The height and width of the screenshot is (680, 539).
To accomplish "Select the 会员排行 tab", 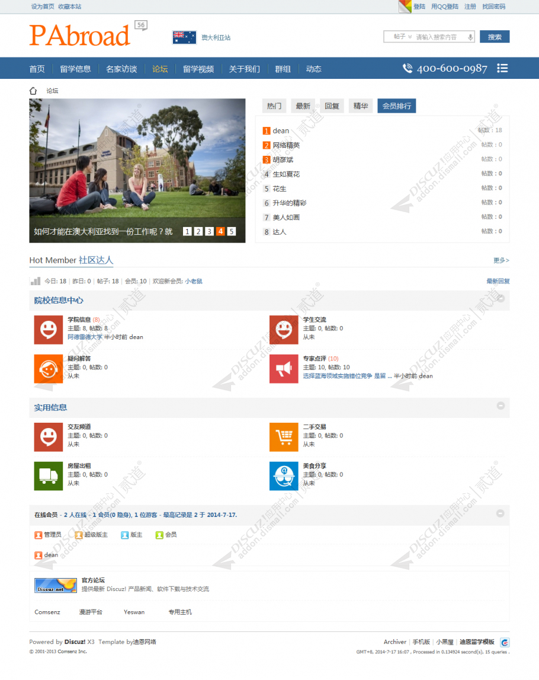I will point(396,106).
